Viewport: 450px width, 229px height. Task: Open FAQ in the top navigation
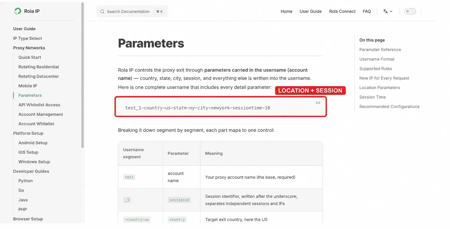pyautogui.click(x=367, y=11)
